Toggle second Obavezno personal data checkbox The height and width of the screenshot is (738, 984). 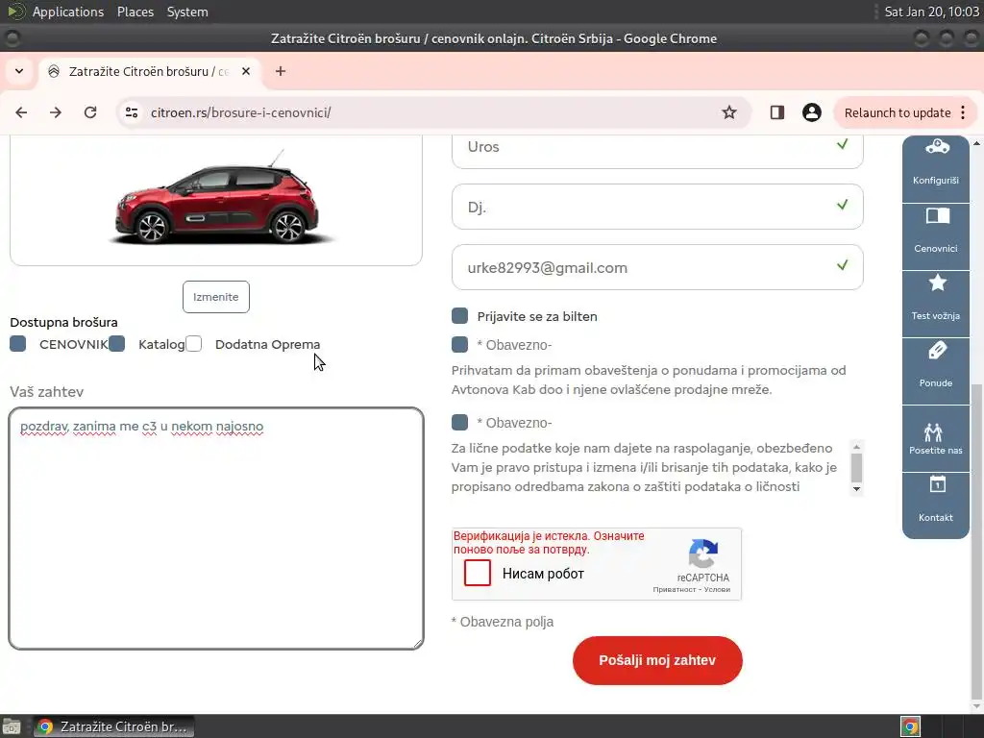[460, 422]
